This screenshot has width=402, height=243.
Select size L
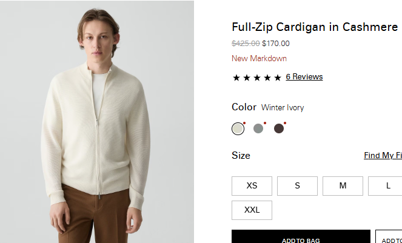click(388, 186)
